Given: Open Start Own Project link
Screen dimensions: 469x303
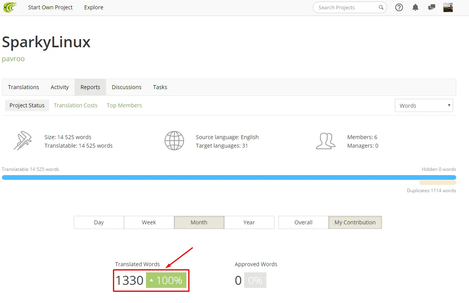Looking at the screenshot, I should (x=50, y=7).
